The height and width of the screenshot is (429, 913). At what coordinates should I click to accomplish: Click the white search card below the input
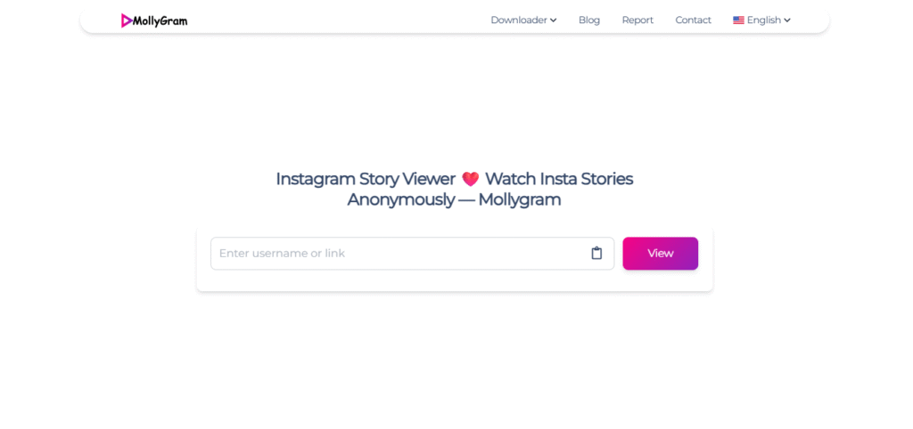[454, 280]
